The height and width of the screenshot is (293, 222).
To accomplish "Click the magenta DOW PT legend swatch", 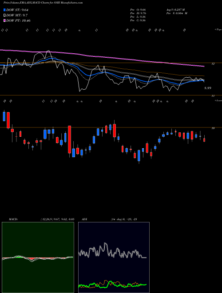I will (4, 20).
